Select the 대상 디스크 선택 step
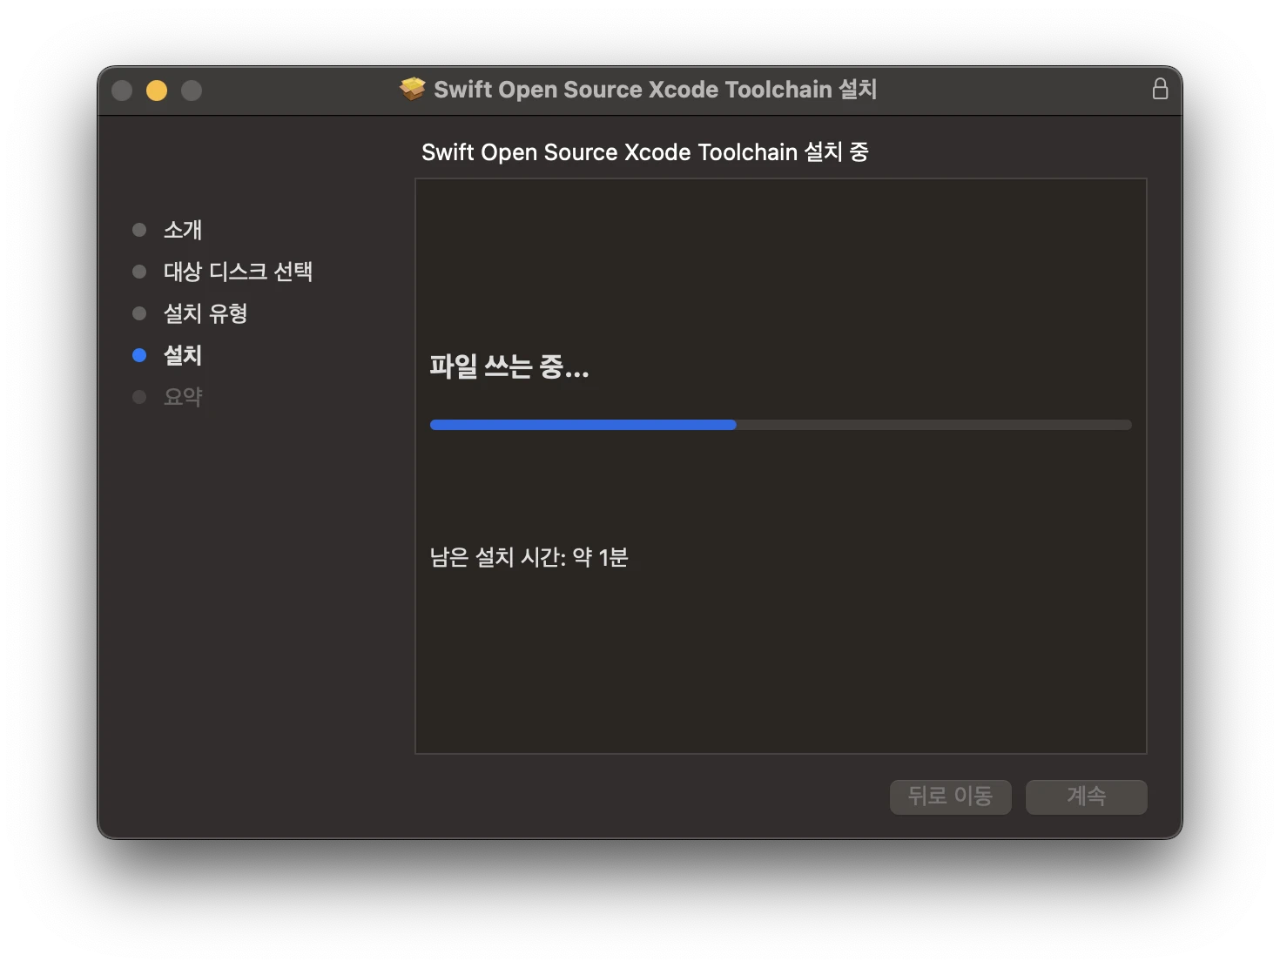 tap(239, 272)
